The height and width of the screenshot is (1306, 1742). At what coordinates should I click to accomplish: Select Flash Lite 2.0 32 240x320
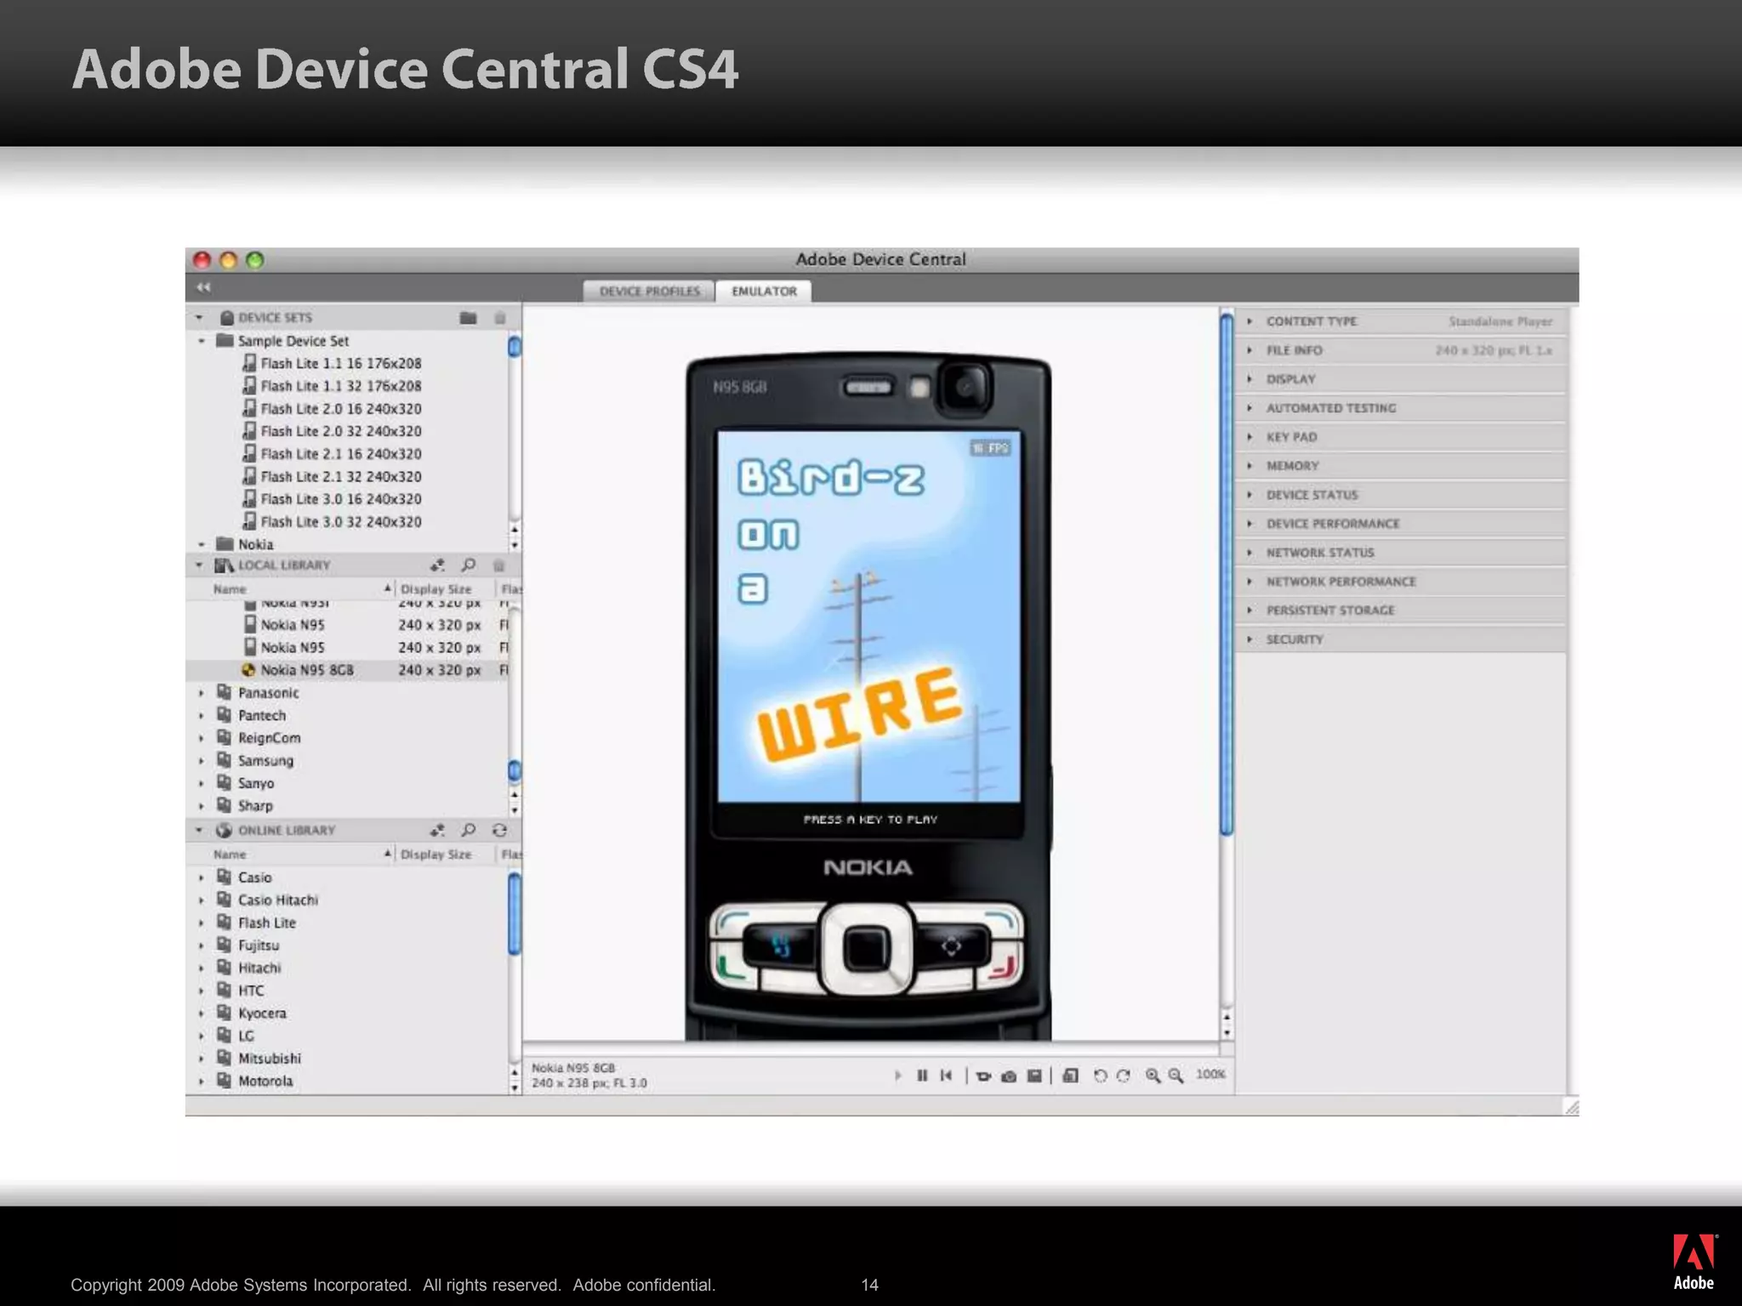click(340, 431)
